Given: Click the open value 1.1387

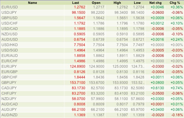Looking at the screenshot, I should point(99,115).
